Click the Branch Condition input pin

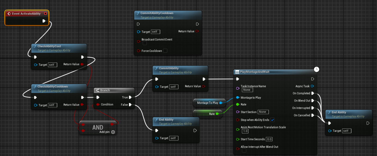98,105
